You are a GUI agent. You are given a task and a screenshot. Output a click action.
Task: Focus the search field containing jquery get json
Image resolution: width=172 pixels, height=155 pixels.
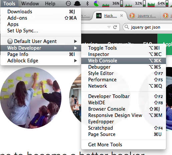pos(148,27)
